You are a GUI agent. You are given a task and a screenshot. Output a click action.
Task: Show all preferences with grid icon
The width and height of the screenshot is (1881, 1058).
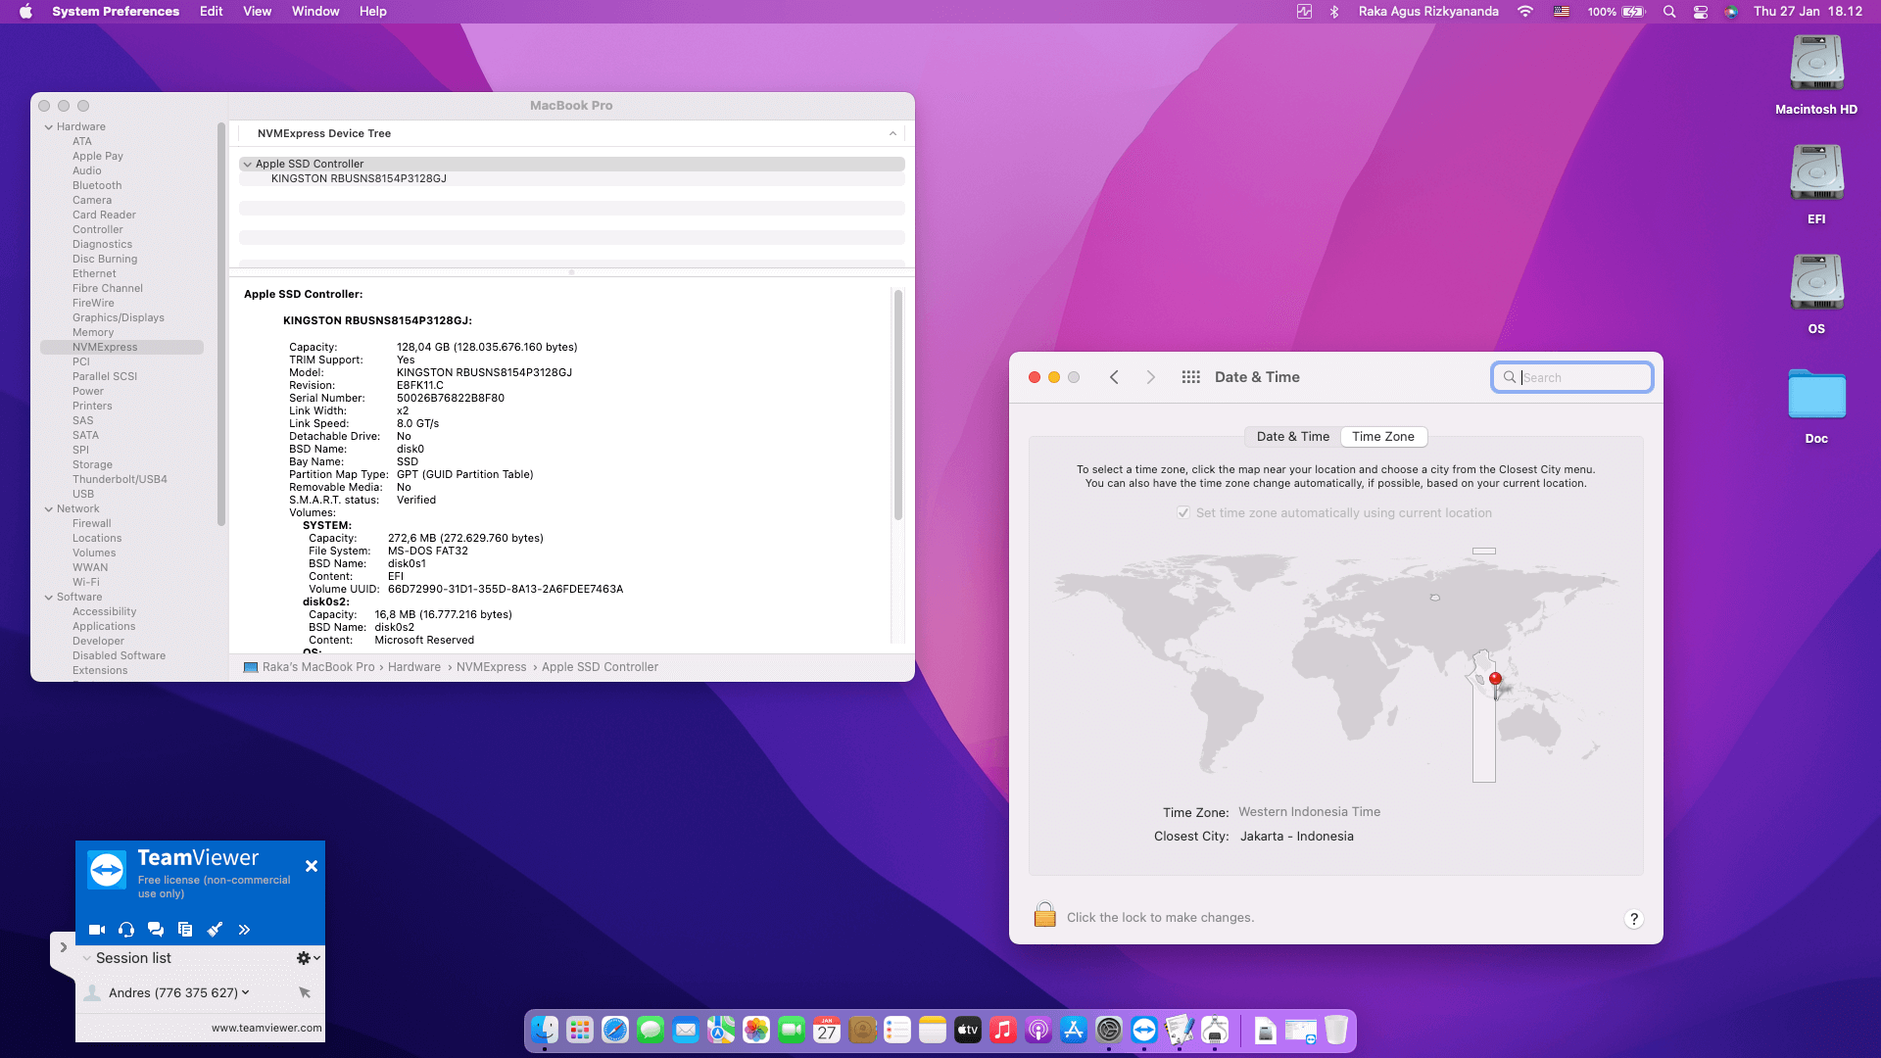click(1190, 377)
